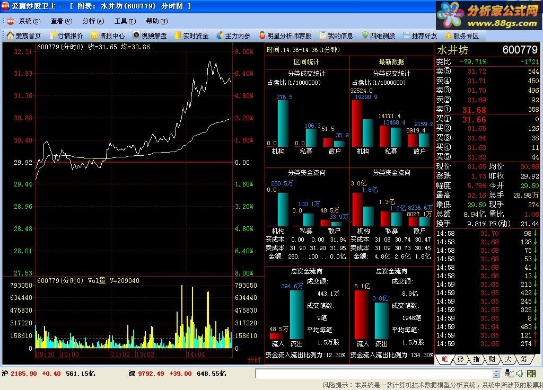543x390 pixels.
Task: Open 明星分析师荐股 analyst picks item
Action: pyautogui.click(x=285, y=36)
